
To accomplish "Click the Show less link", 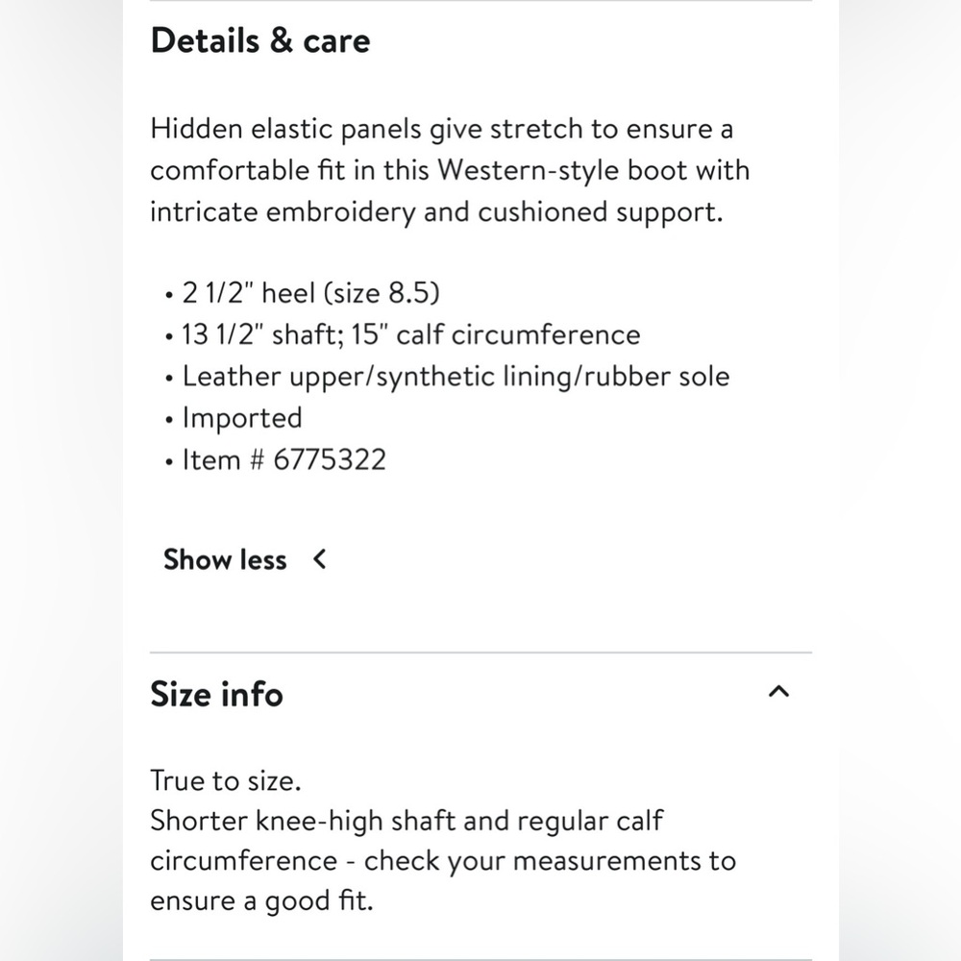I will click(x=225, y=559).
